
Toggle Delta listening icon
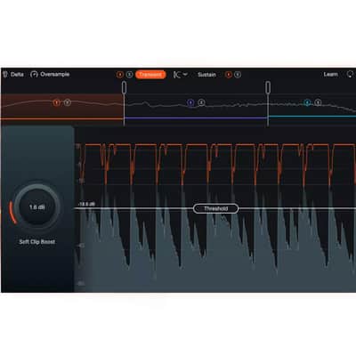pyautogui.click(x=5, y=74)
